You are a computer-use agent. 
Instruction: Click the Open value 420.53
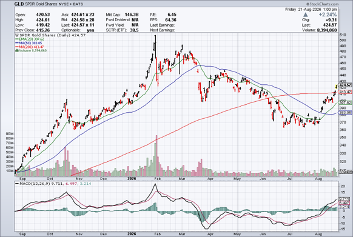tap(43, 15)
